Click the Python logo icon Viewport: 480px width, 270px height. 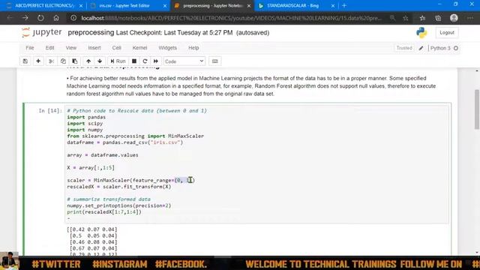click(x=421, y=32)
